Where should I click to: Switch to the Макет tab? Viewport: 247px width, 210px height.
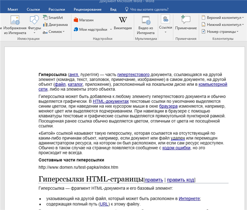point(13,9)
